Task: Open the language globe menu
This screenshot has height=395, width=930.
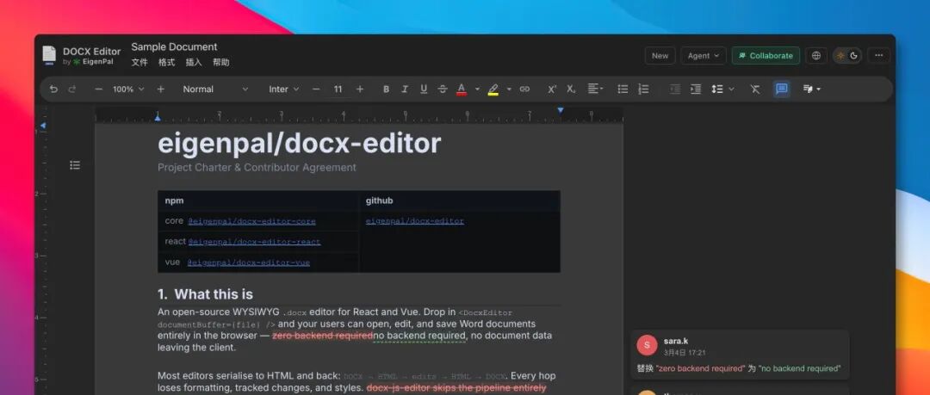Action: click(x=816, y=56)
